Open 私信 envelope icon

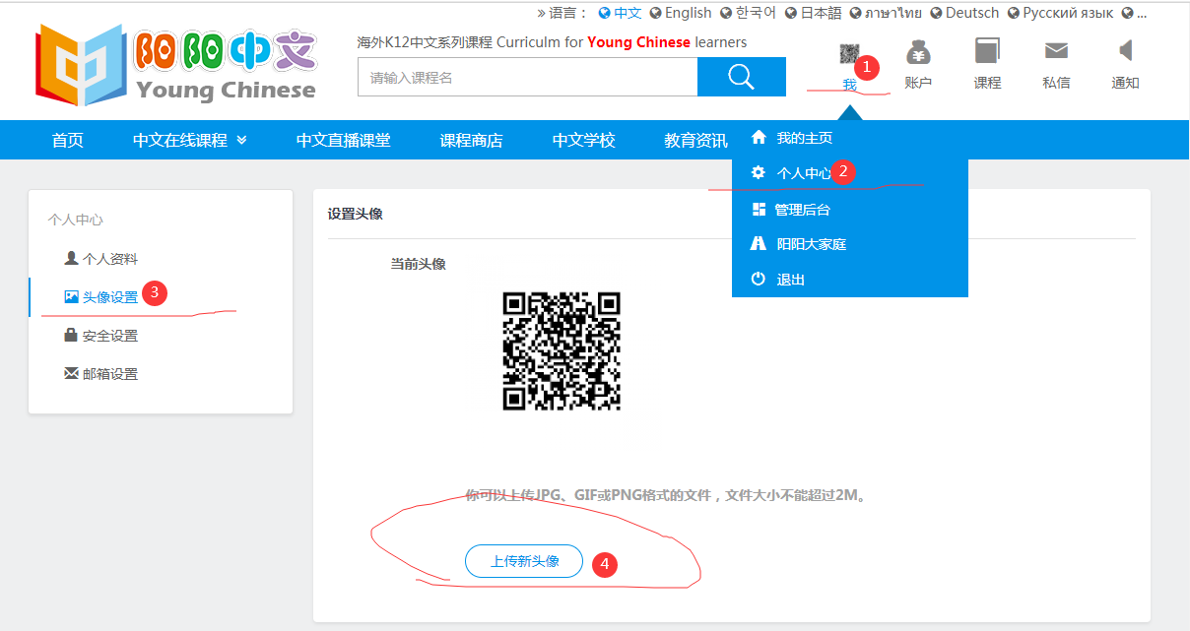[x=1056, y=65]
